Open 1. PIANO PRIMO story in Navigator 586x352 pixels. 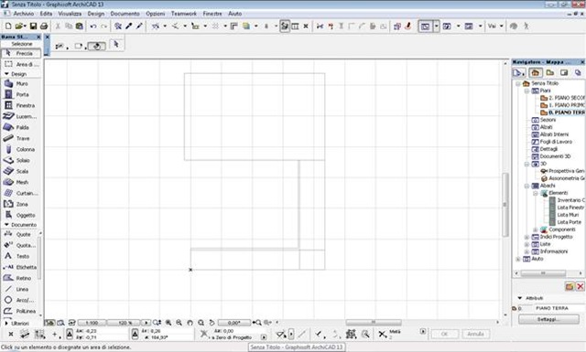[562, 105]
